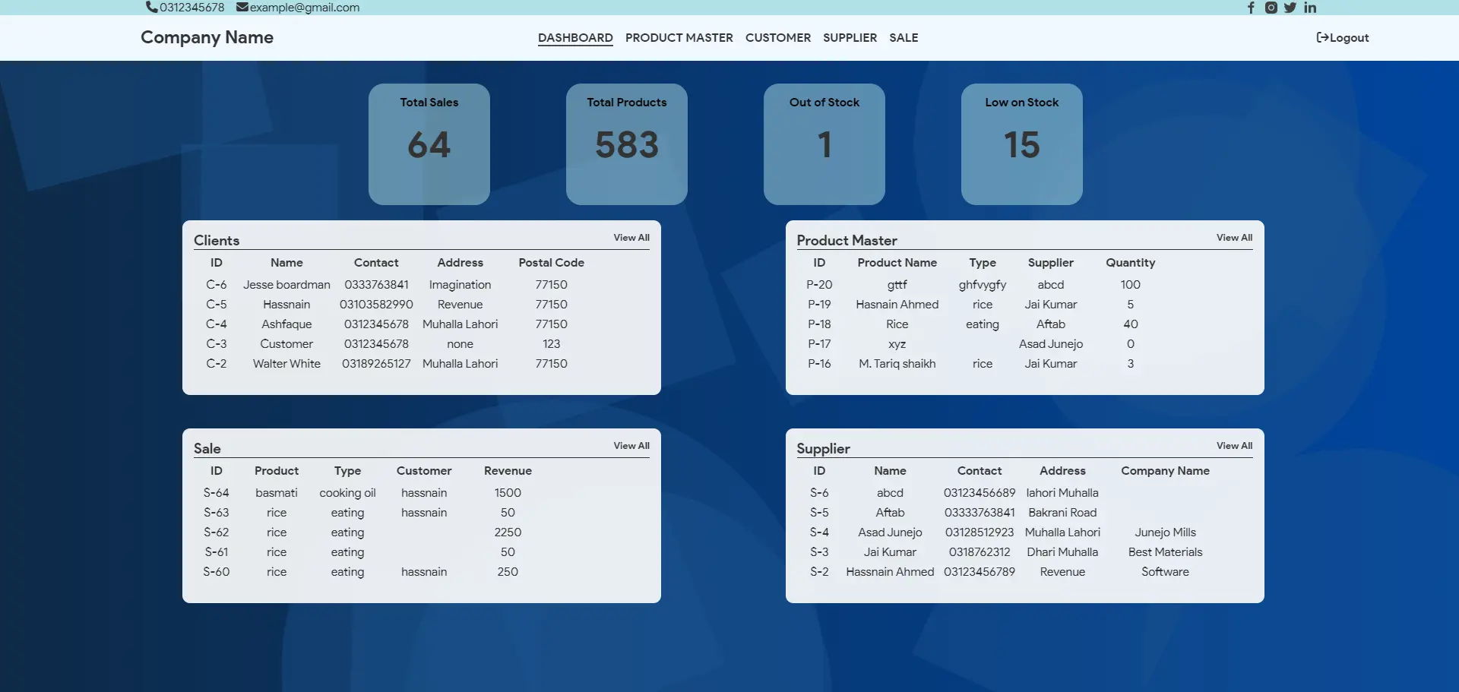Click quantity 100 cell
The width and height of the screenshot is (1459, 692).
pos(1131,285)
